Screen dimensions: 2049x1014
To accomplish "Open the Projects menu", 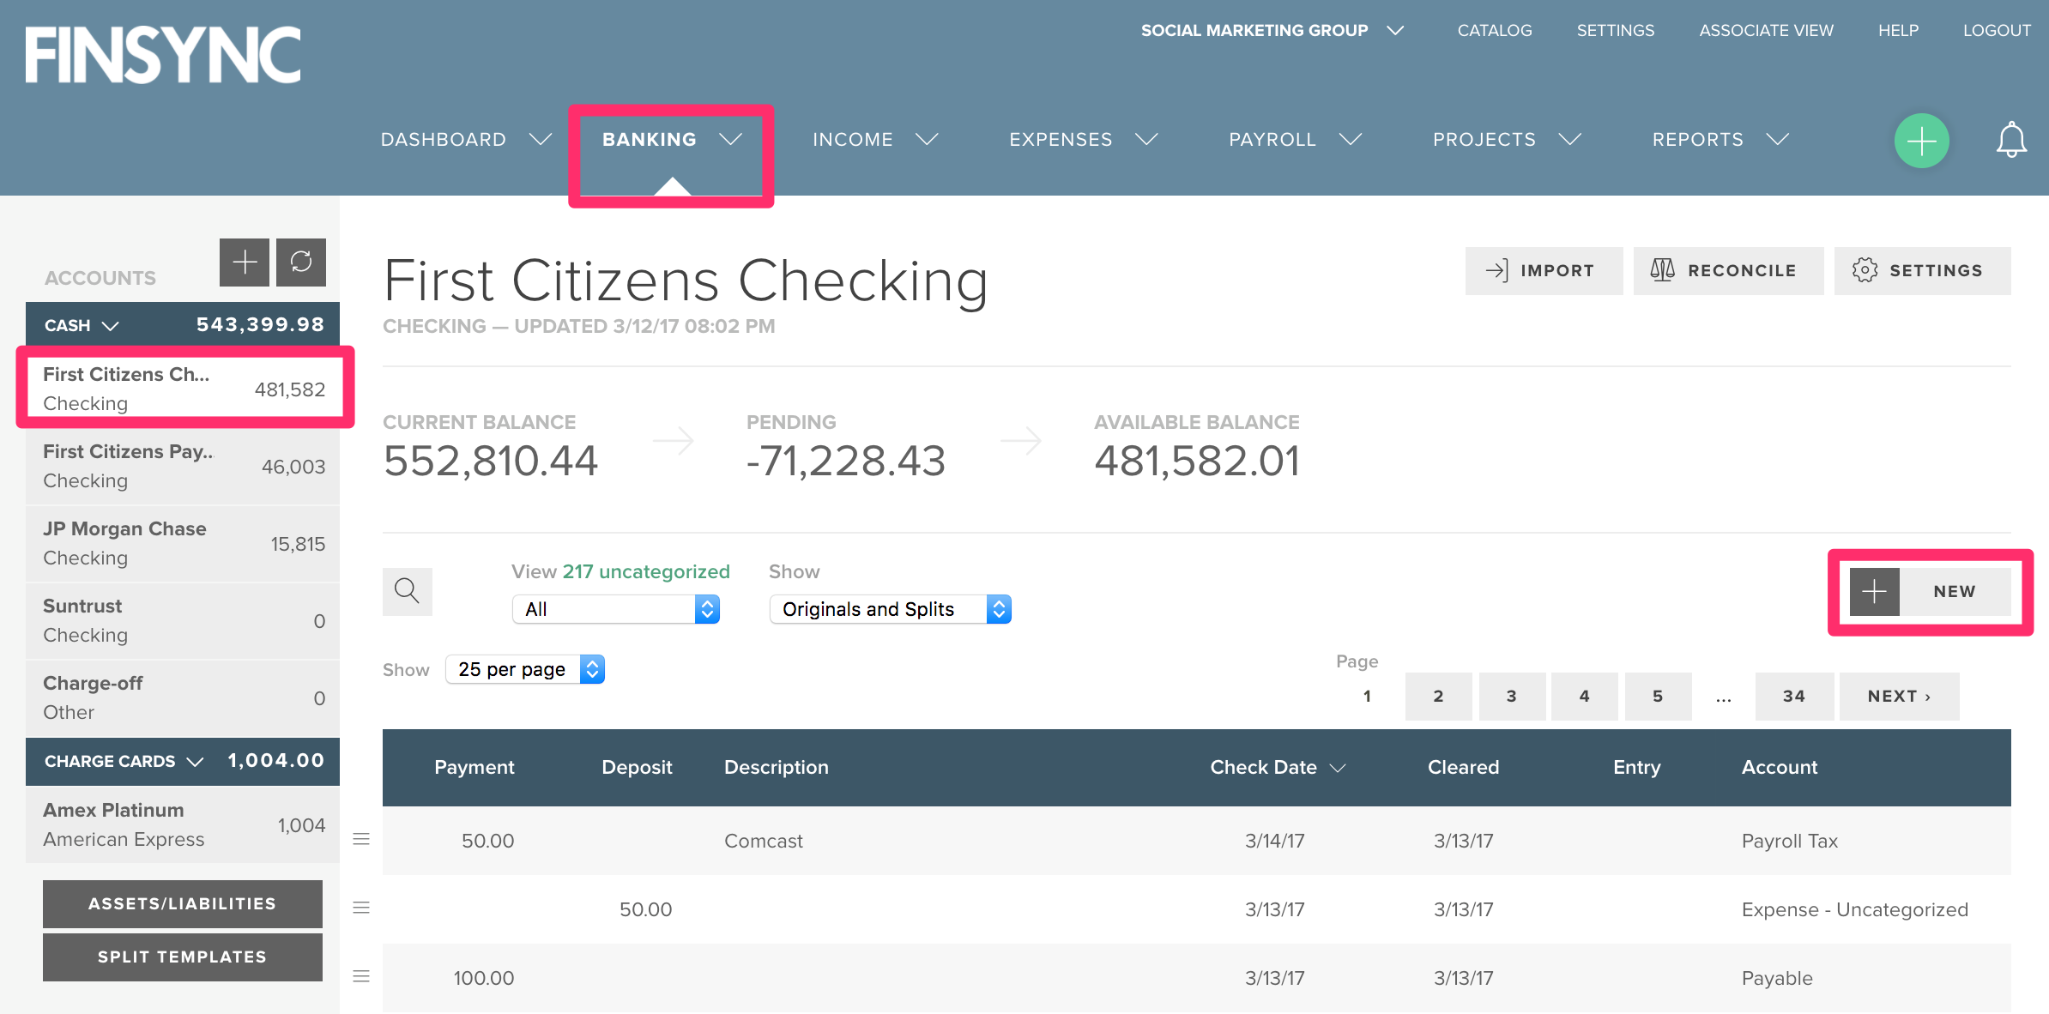I will 1507,139.
